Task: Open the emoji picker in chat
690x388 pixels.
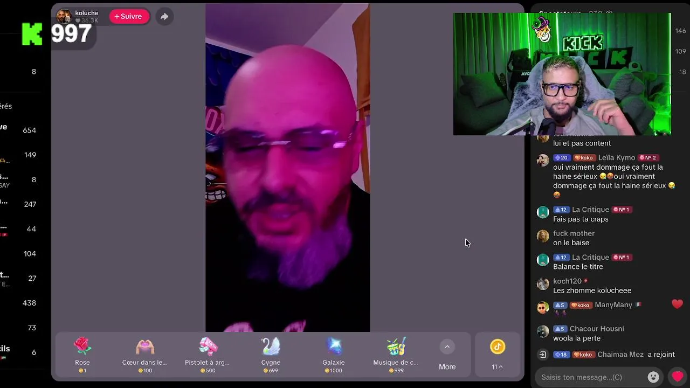Action: 653,377
